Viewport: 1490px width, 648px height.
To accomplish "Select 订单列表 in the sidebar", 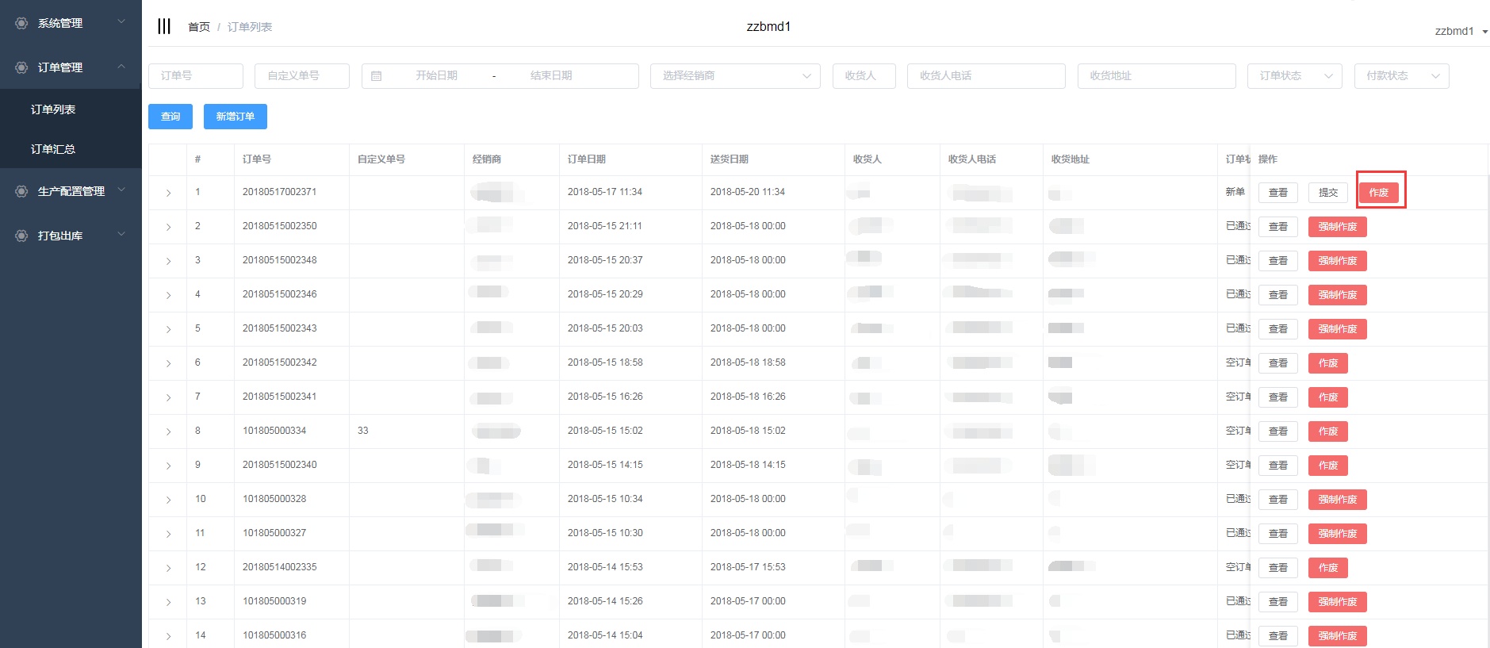I will pyautogui.click(x=53, y=109).
